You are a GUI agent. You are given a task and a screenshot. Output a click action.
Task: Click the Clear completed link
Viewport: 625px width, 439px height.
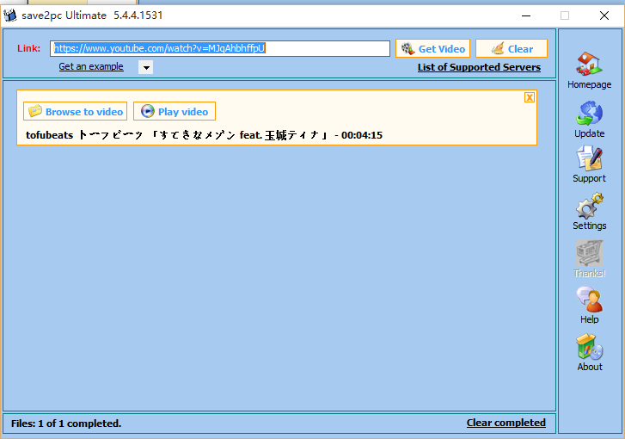click(x=506, y=423)
